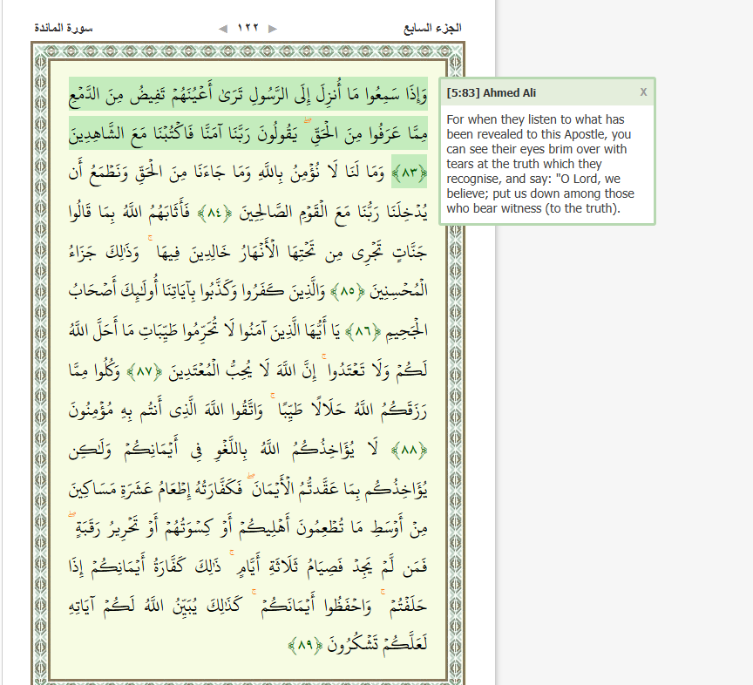Click the سورة المائدة header label
753x685 pixels.
pos(64,28)
